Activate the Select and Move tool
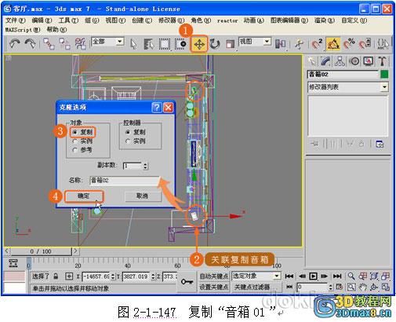396x322 pixels. click(199, 44)
